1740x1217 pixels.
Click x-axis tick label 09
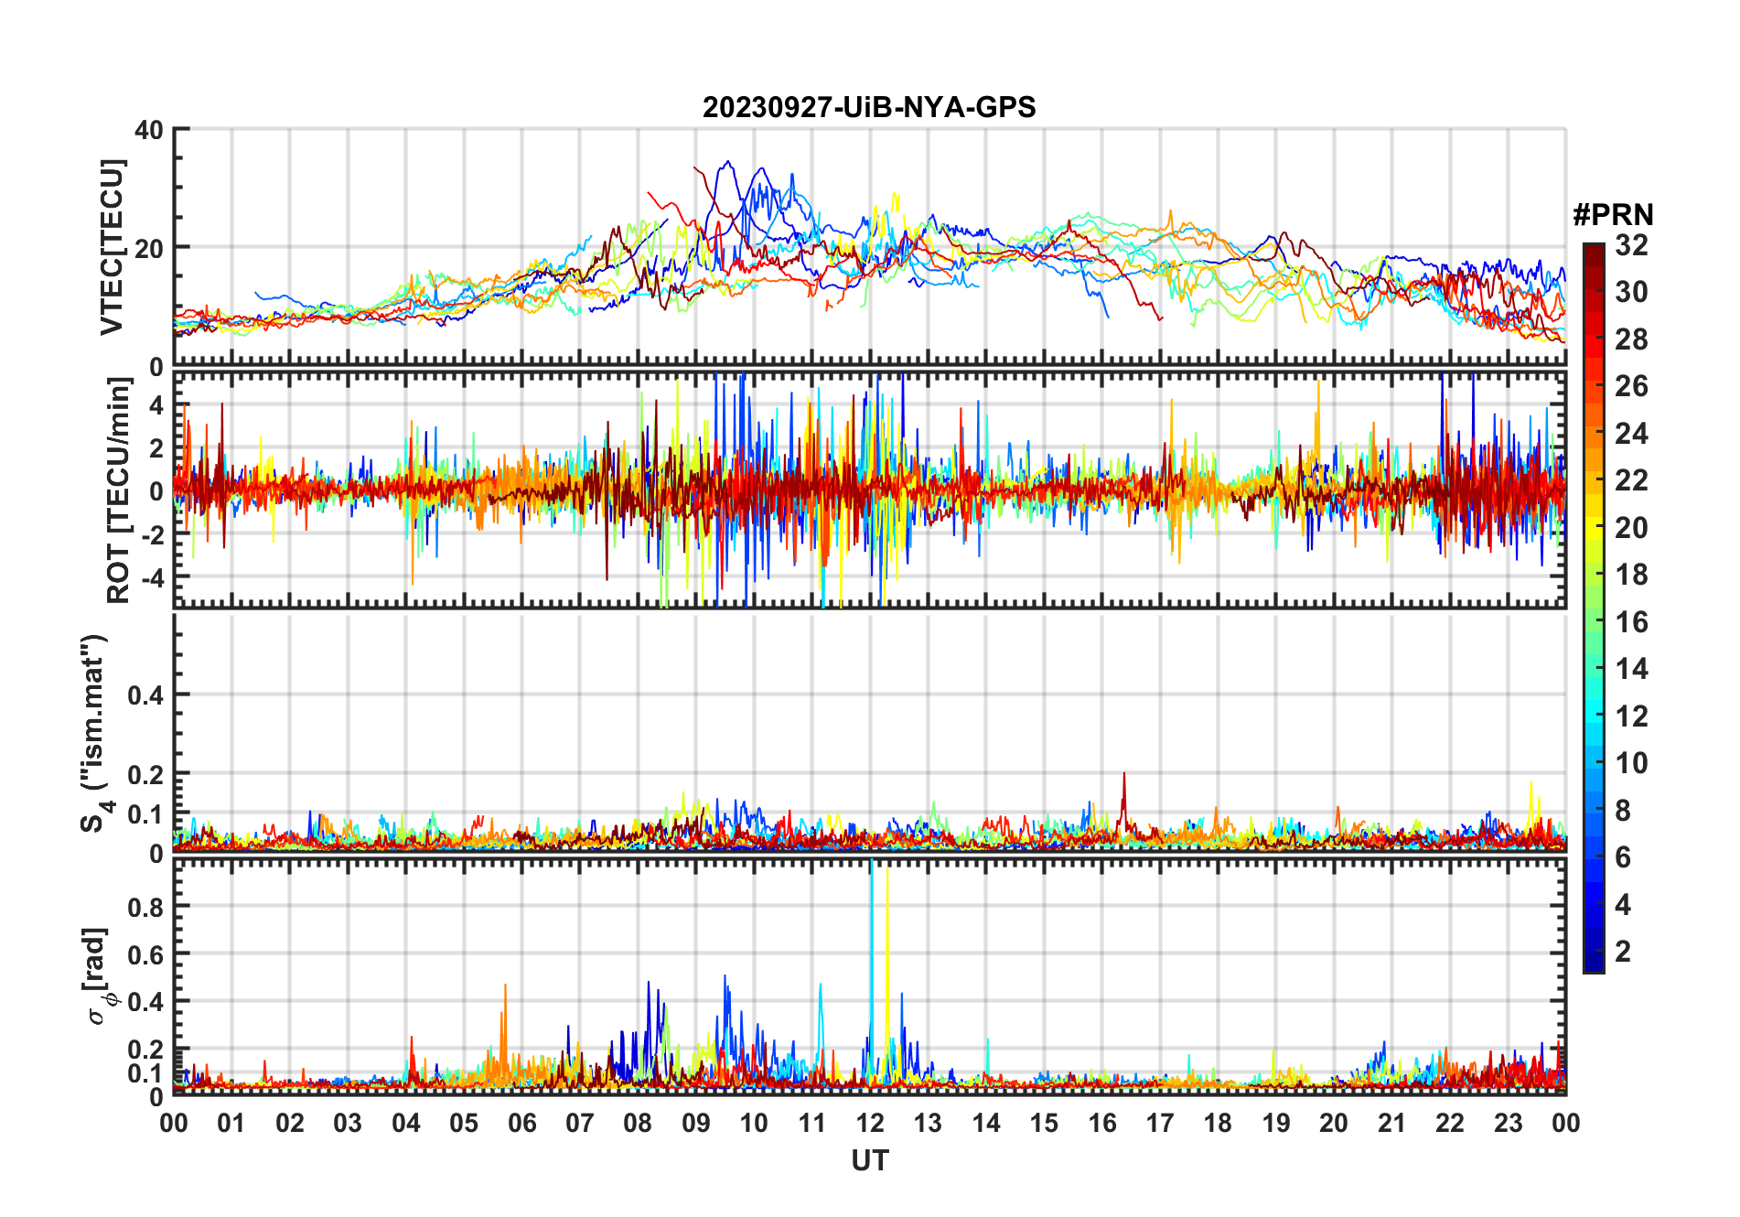(x=696, y=1124)
